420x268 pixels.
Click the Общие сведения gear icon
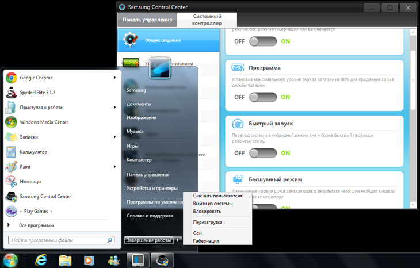point(131,40)
